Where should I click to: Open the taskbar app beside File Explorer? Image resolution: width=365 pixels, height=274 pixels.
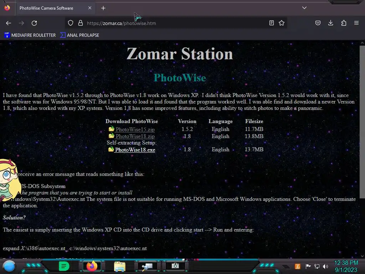pos(148,266)
